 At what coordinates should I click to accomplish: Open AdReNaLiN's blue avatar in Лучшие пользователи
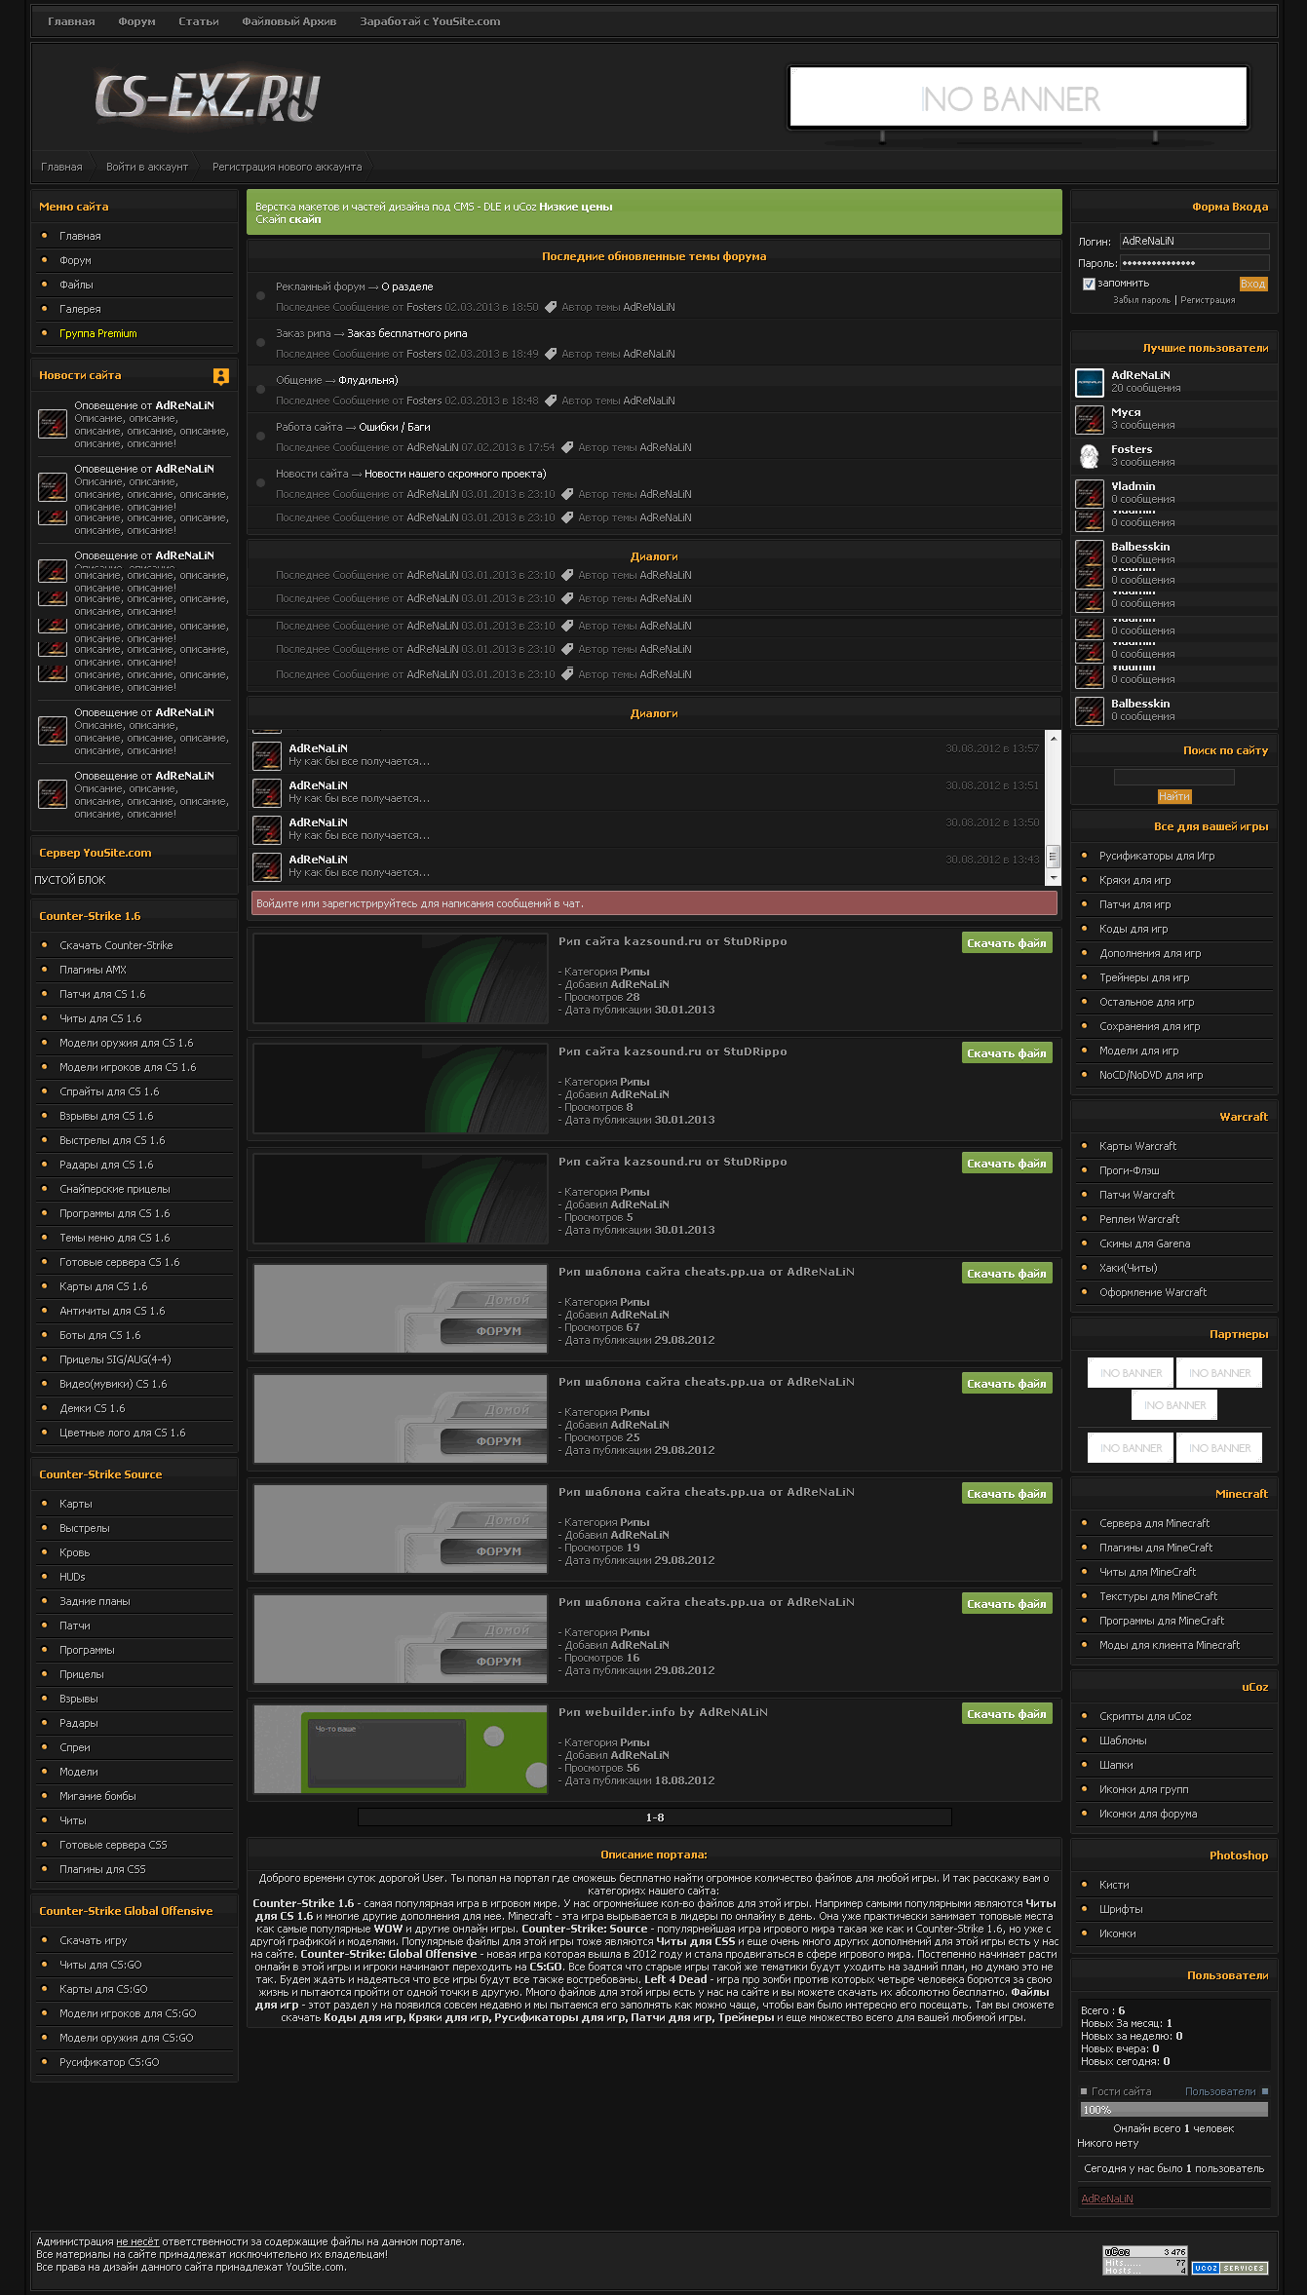1089,382
